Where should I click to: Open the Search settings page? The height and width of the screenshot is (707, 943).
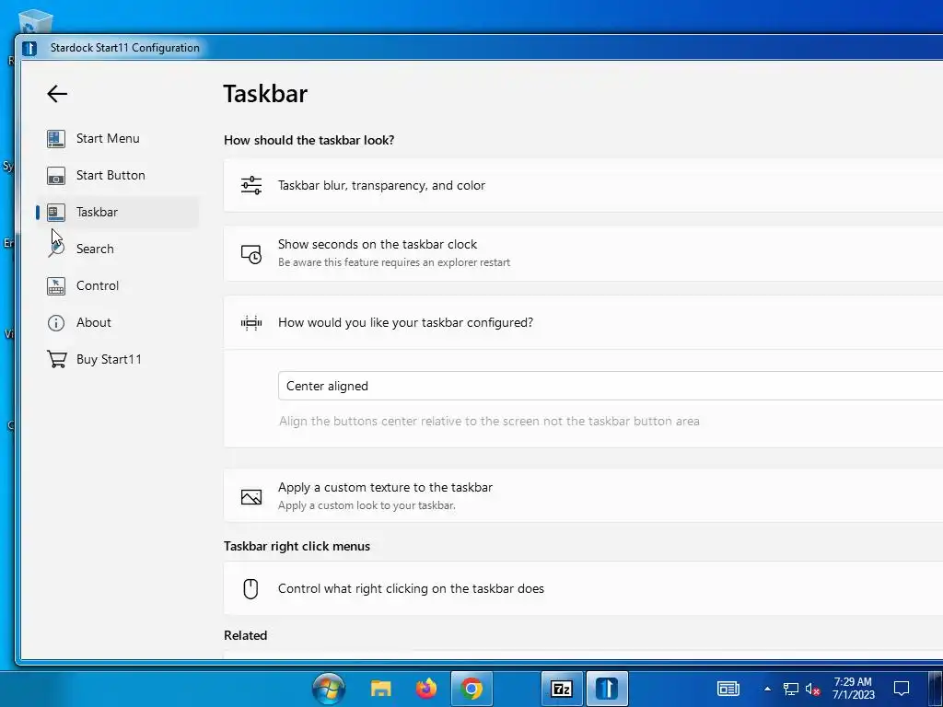(x=117, y=249)
